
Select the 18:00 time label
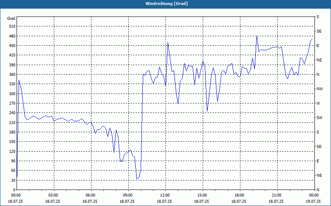240,195
